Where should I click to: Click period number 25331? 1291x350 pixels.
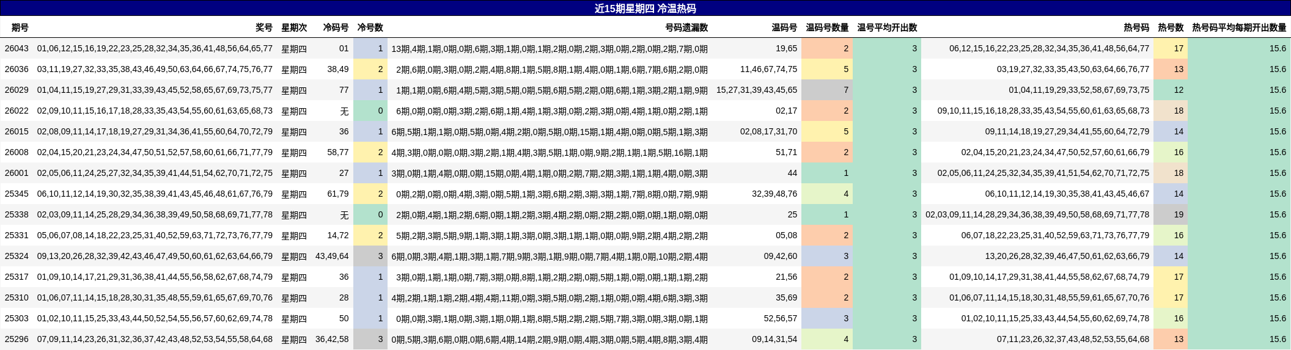(x=17, y=235)
